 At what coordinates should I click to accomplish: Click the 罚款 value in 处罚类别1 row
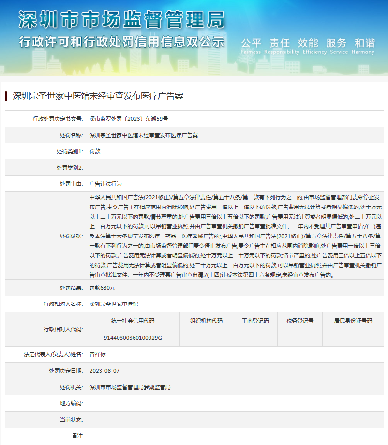(x=95, y=151)
